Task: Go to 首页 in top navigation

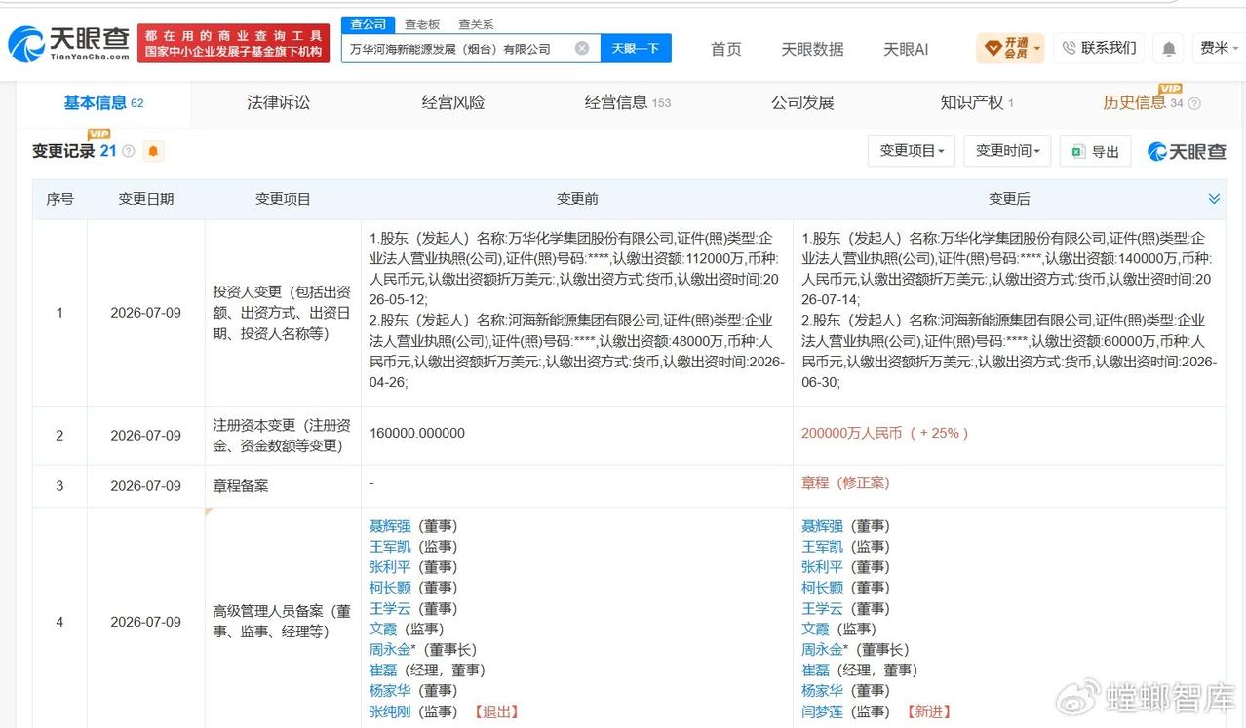Action: [725, 49]
